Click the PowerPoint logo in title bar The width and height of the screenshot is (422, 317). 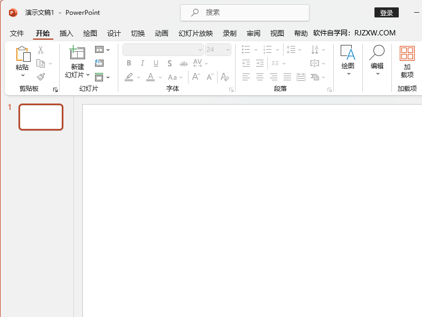(x=13, y=13)
